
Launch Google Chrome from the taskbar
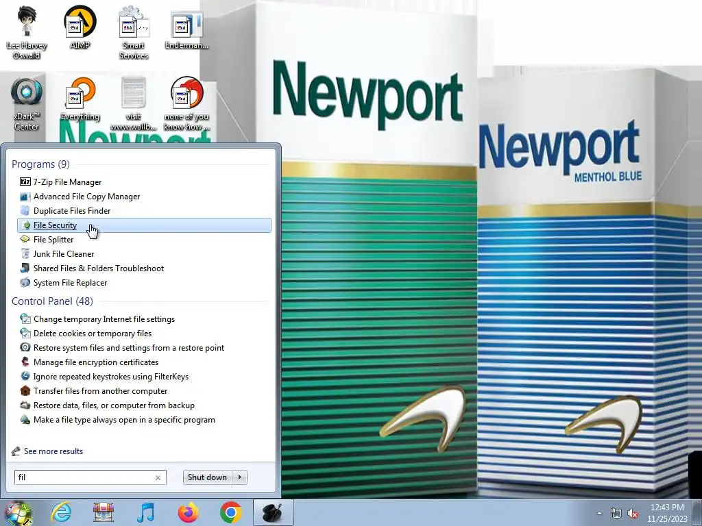pos(230,512)
